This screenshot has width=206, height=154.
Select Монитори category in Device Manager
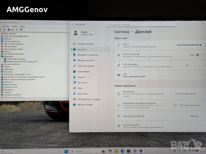coord(8,82)
